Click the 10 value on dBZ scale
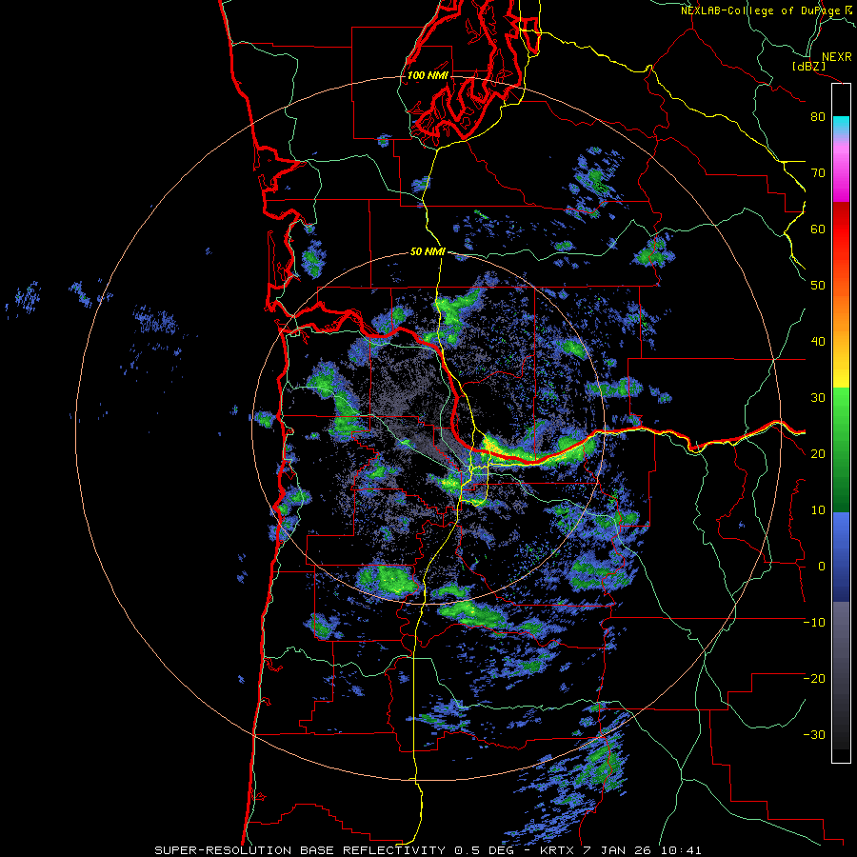This screenshot has width=857, height=857. pos(818,510)
